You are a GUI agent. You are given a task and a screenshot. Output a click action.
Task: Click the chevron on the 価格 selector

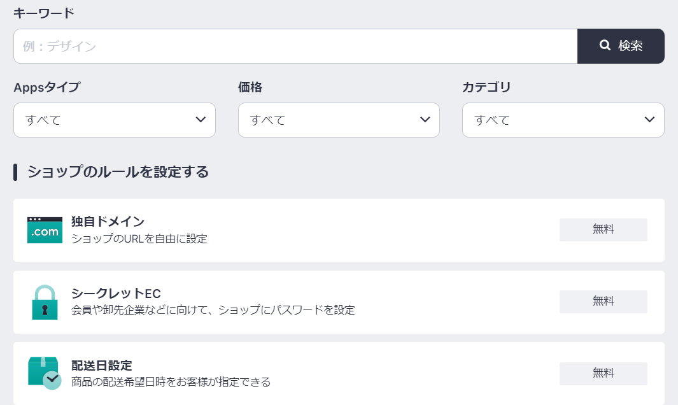[x=426, y=120]
